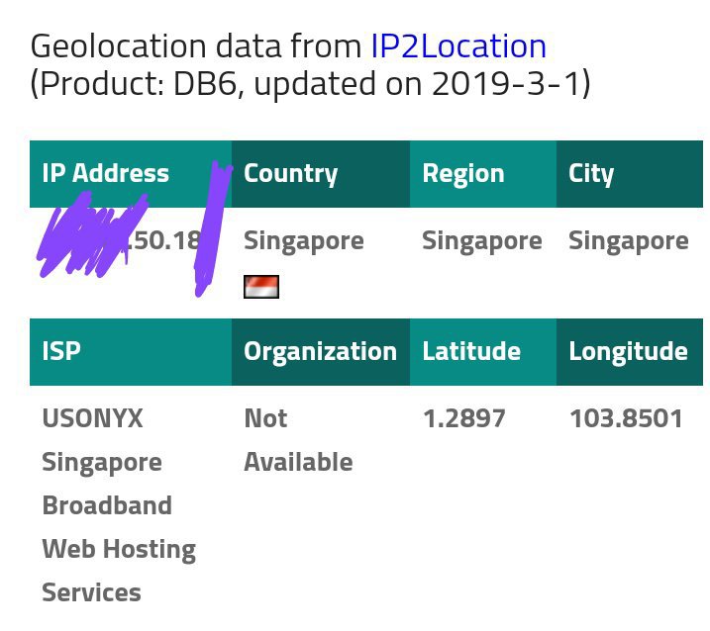
Task: Click the USONYX ISP text
Action: [119, 505]
